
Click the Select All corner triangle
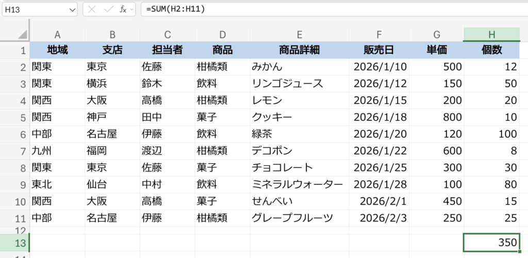click(x=22, y=35)
